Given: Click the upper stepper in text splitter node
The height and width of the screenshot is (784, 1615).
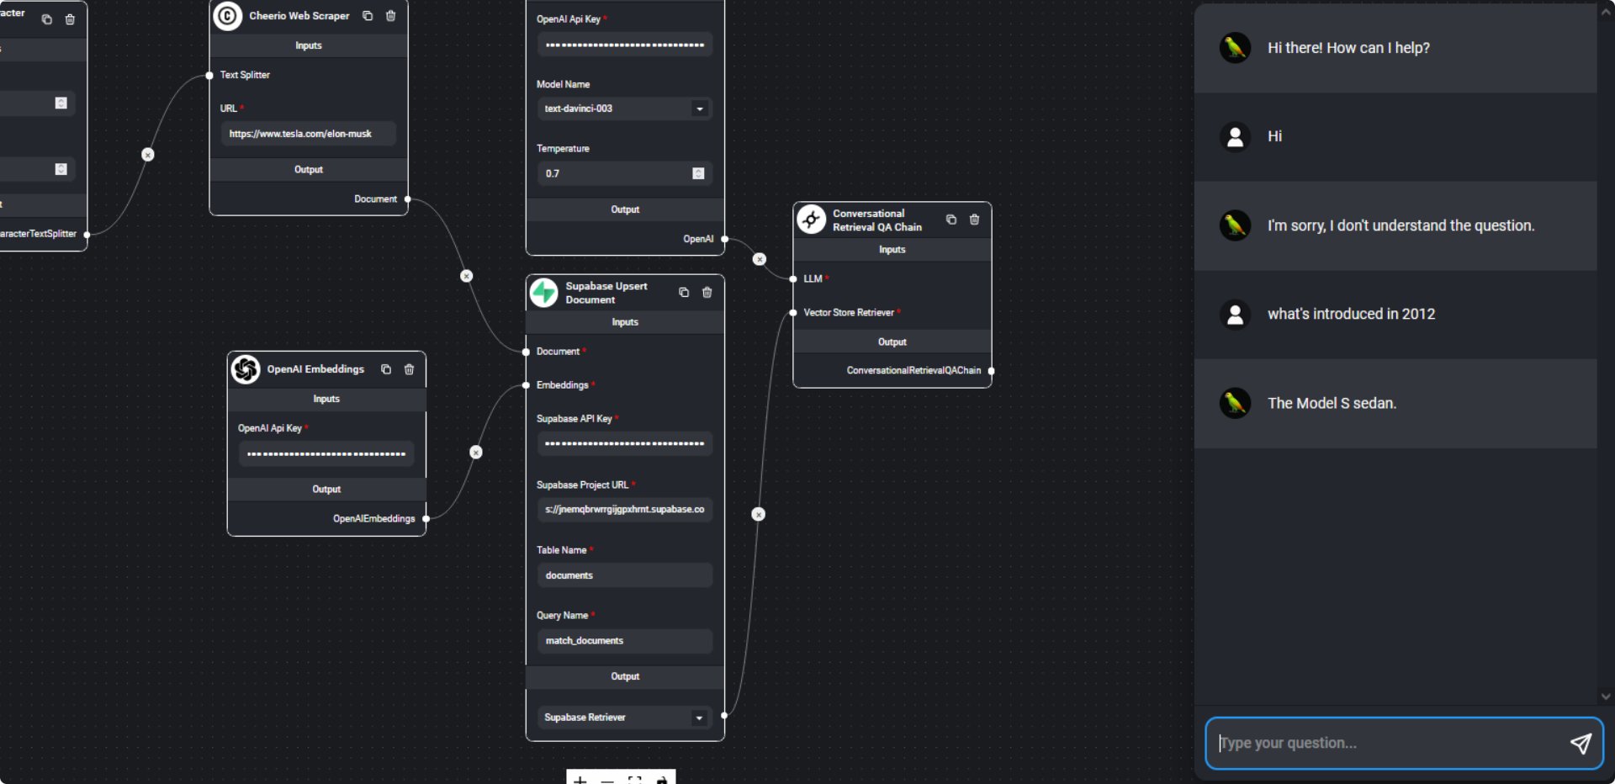Looking at the screenshot, I should point(61,103).
